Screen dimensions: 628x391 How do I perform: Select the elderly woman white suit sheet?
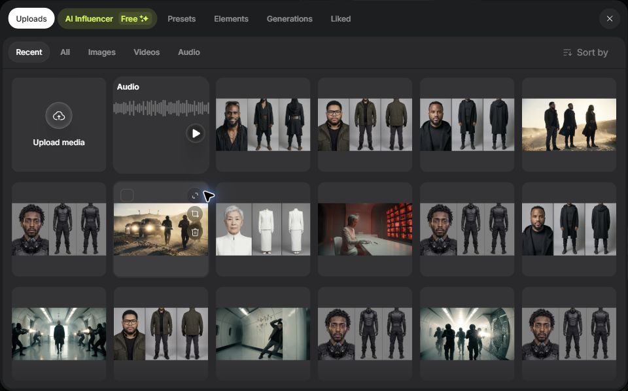(263, 229)
